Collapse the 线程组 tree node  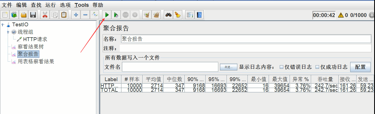[8, 32]
